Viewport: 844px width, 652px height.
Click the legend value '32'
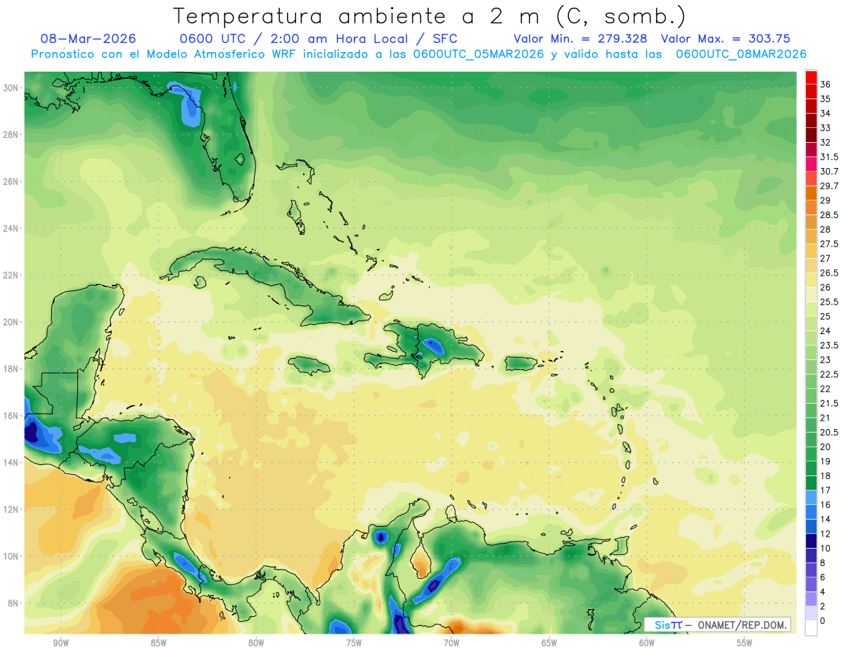pos(826,142)
